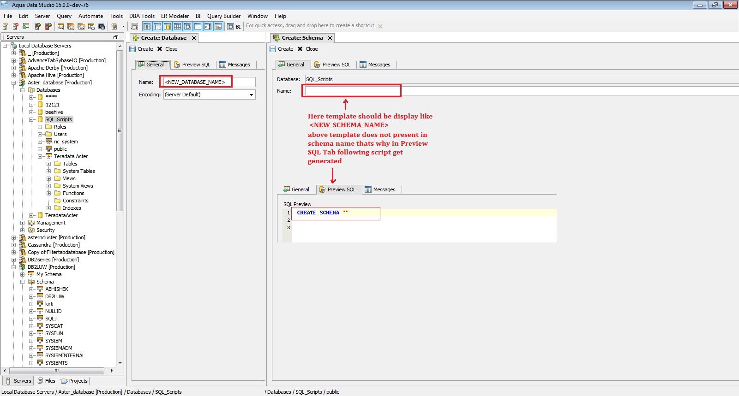The image size is (739, 396).
Task: Open the ER Modeler menu
Action: [x=175, y=16]
